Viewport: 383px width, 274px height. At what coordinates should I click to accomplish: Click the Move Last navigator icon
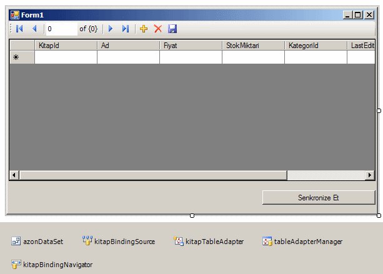point(126,29)
